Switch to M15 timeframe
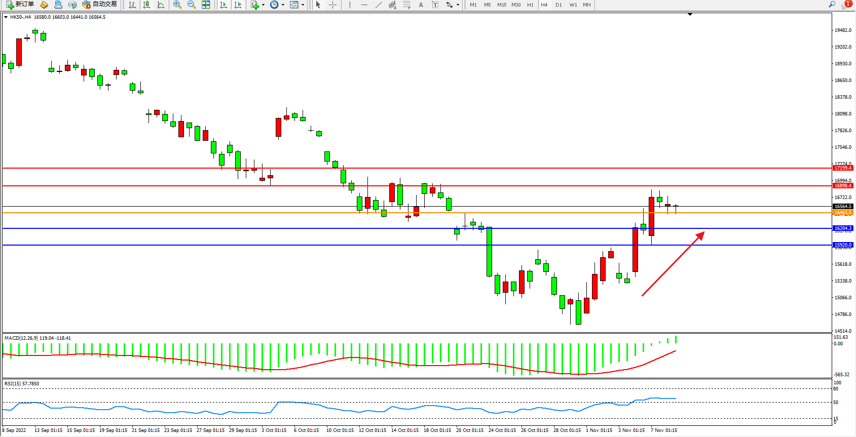Viewport: 856px width, 437px height. click(502, 5)
